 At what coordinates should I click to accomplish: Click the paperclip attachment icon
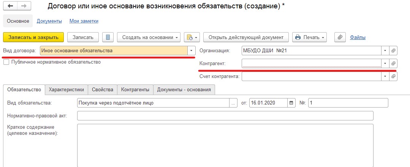[x=340, y=37]
